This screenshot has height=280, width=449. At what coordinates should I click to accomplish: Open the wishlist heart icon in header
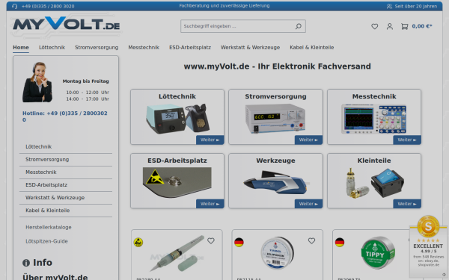[375, 26]
